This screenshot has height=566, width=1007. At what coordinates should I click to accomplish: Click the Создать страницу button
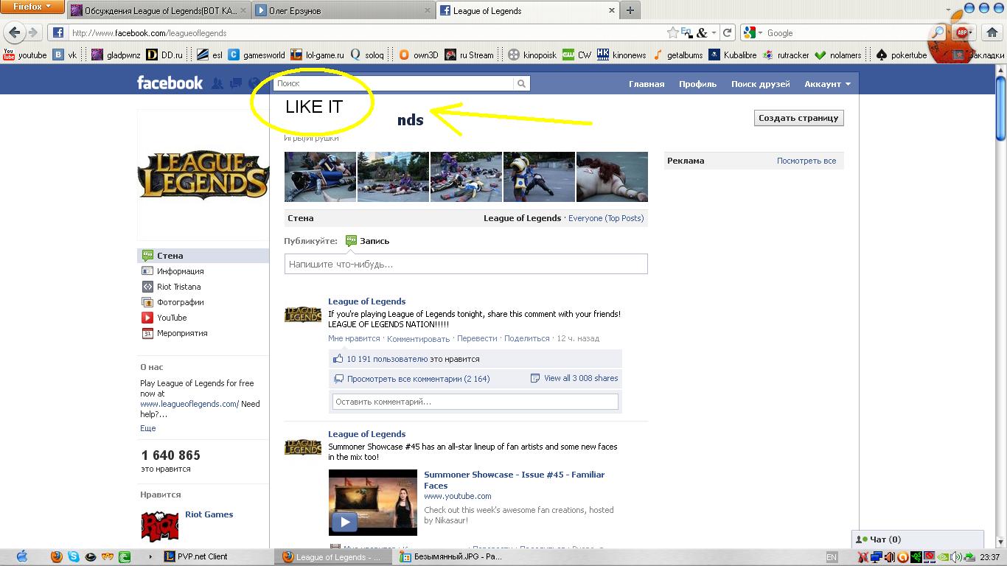[x=798, y=118]
